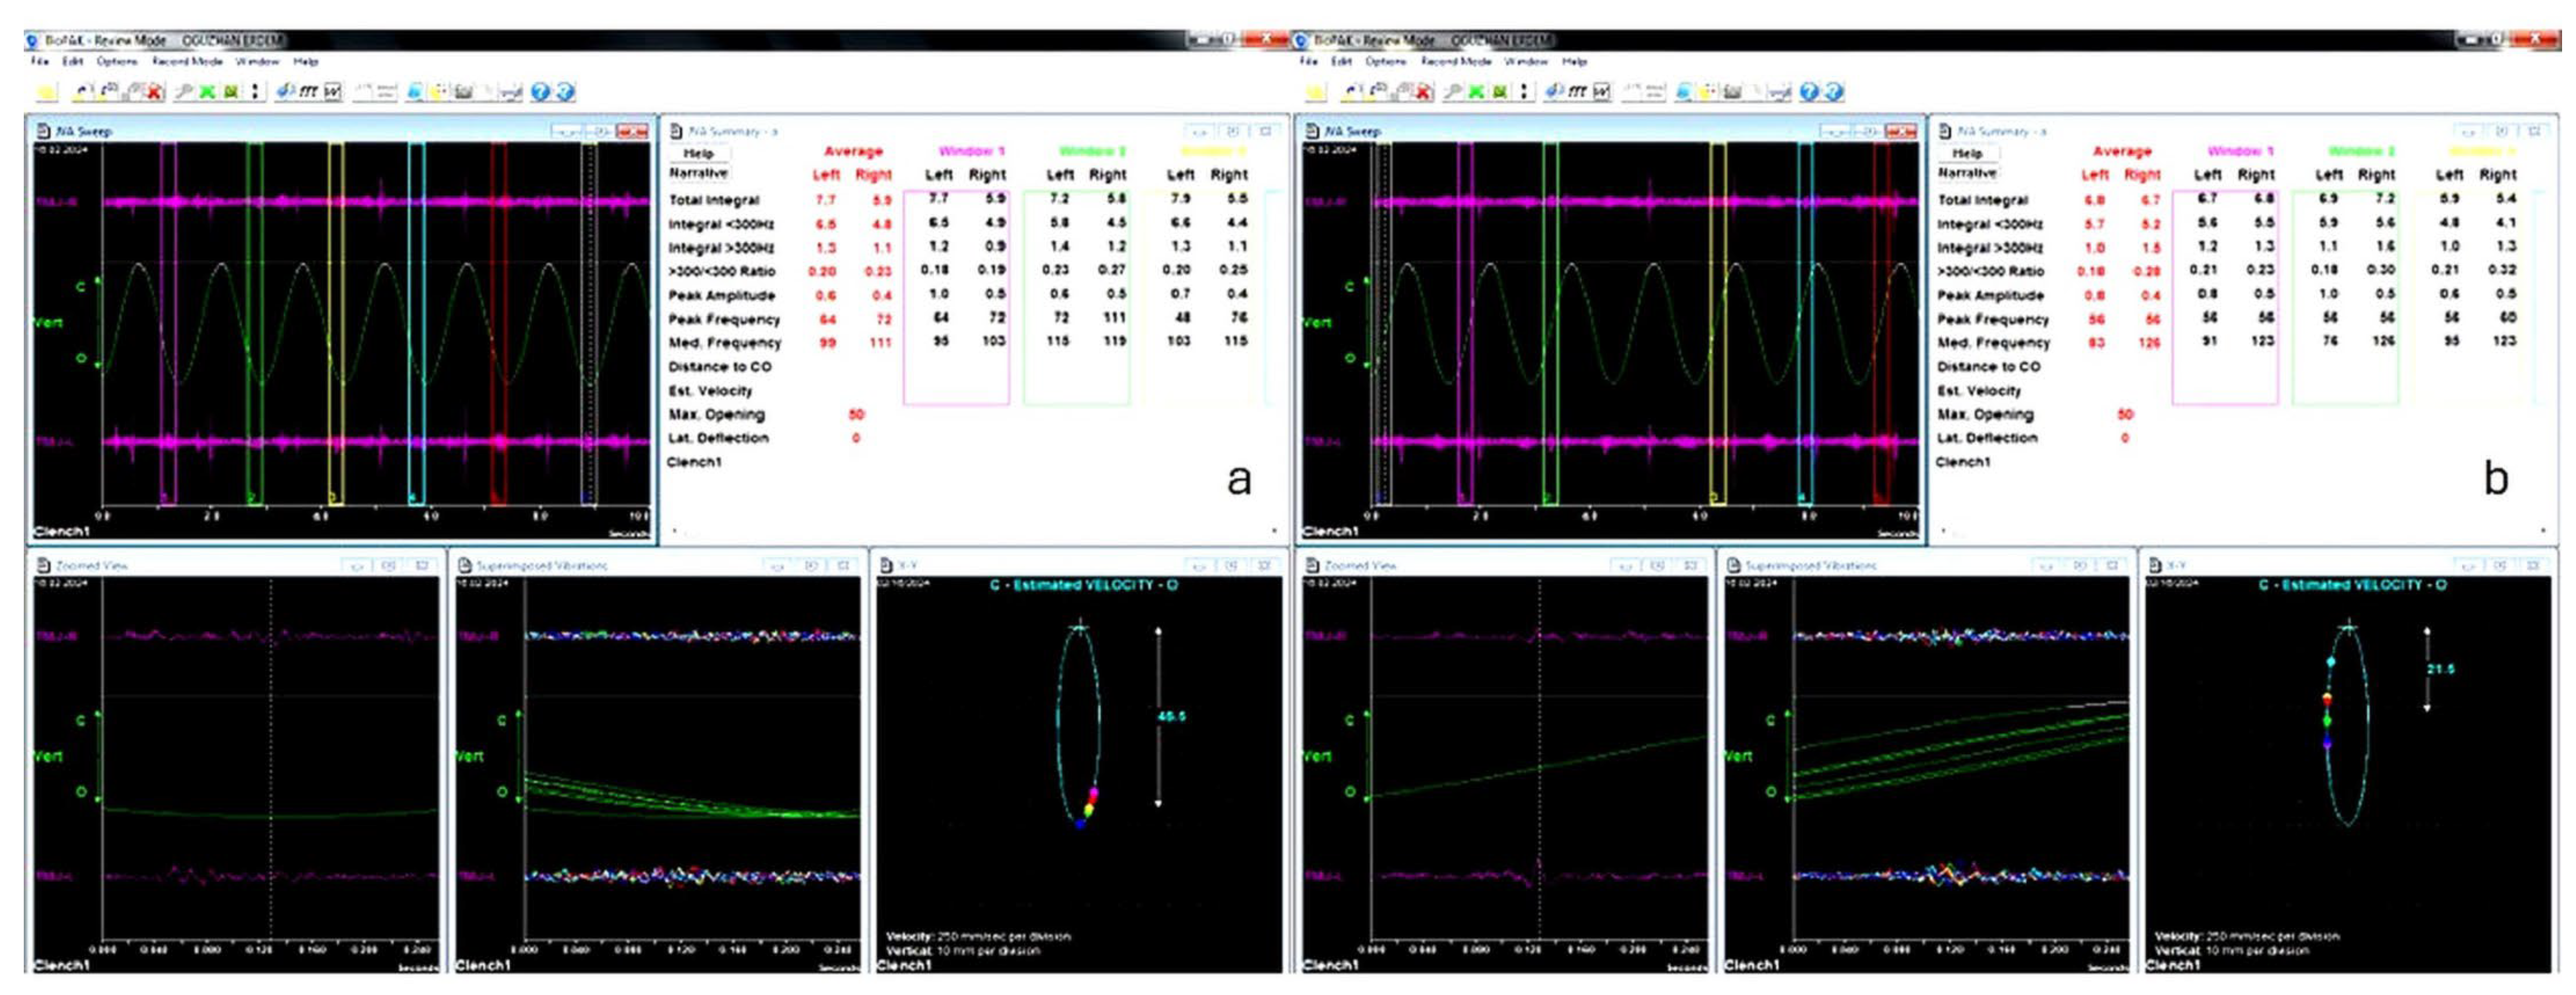This screenshot has height=995, width=2576.
Task: Click the vertical dots icon in window b toolbar
Action: click(1524, 92)
